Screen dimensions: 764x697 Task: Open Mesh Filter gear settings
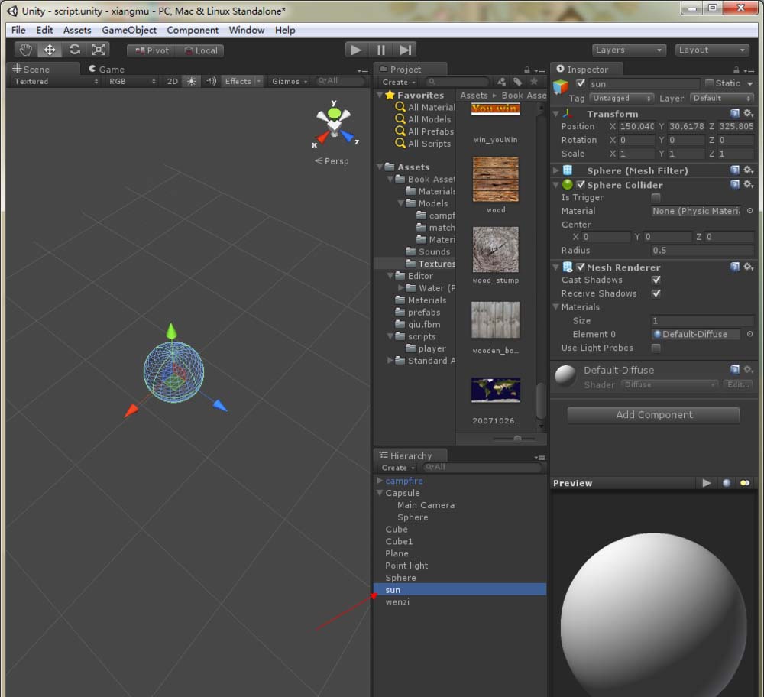pyautogui.click(x=749, y=170)
